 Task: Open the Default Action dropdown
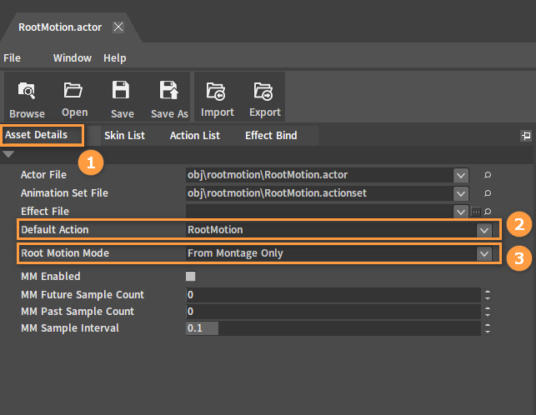point(483,230)
